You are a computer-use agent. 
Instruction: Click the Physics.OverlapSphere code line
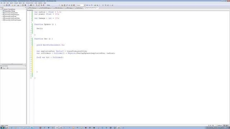[x=76, y=53]
